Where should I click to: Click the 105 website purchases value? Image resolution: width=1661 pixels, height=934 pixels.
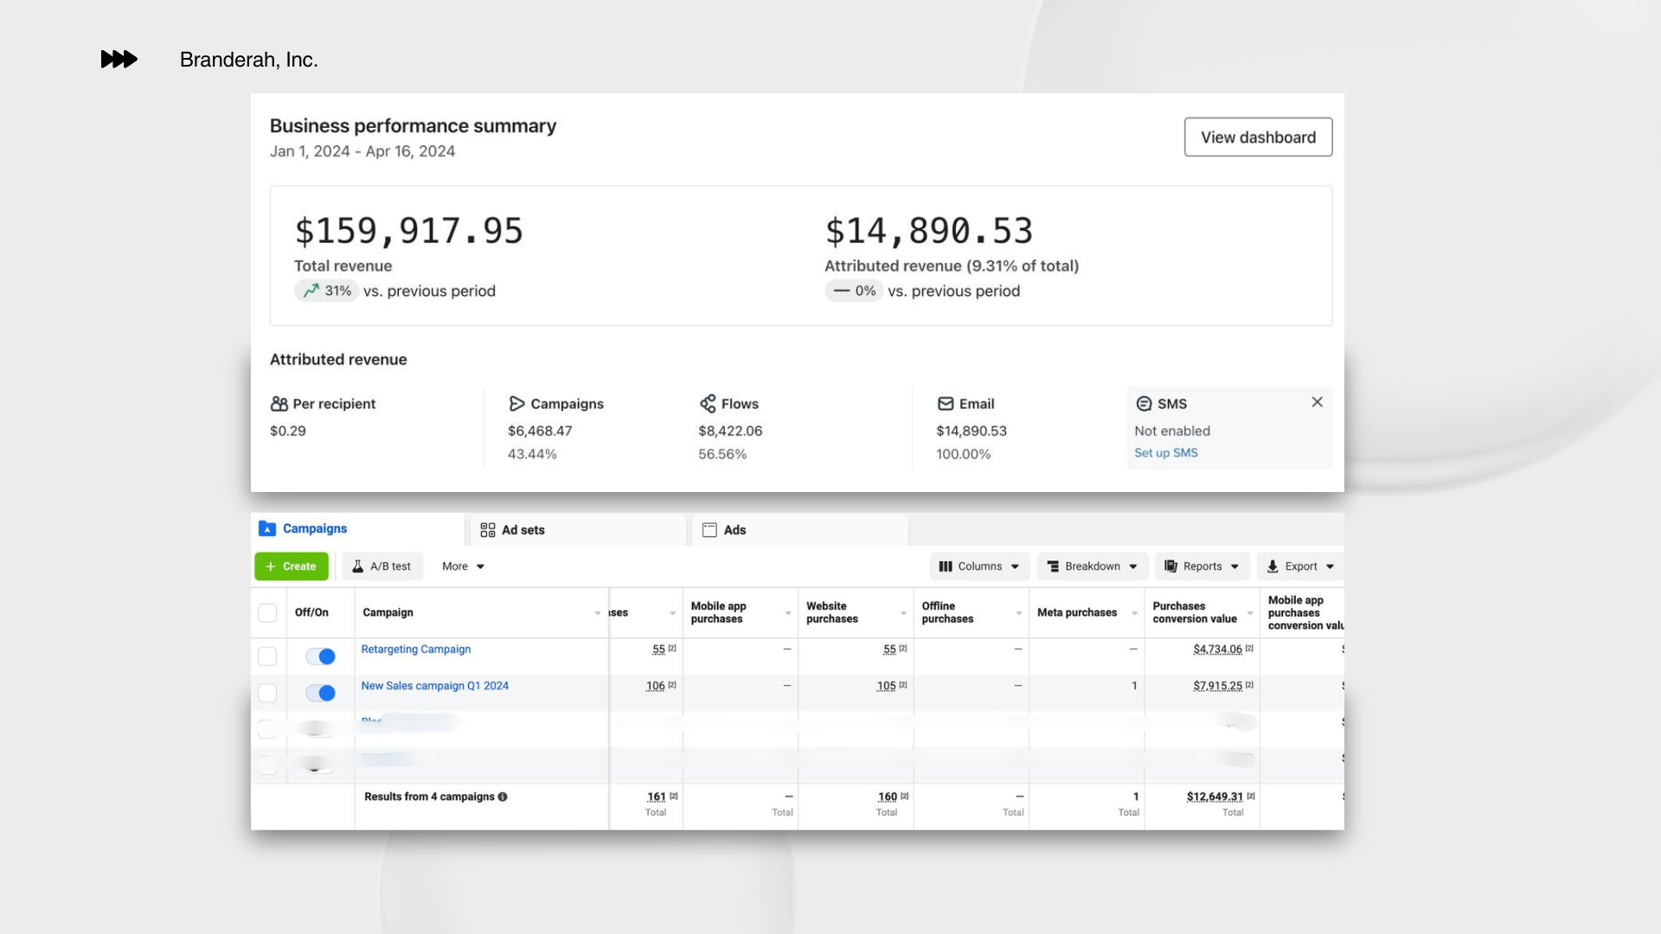pyautogui.click(x=886, y=686)
